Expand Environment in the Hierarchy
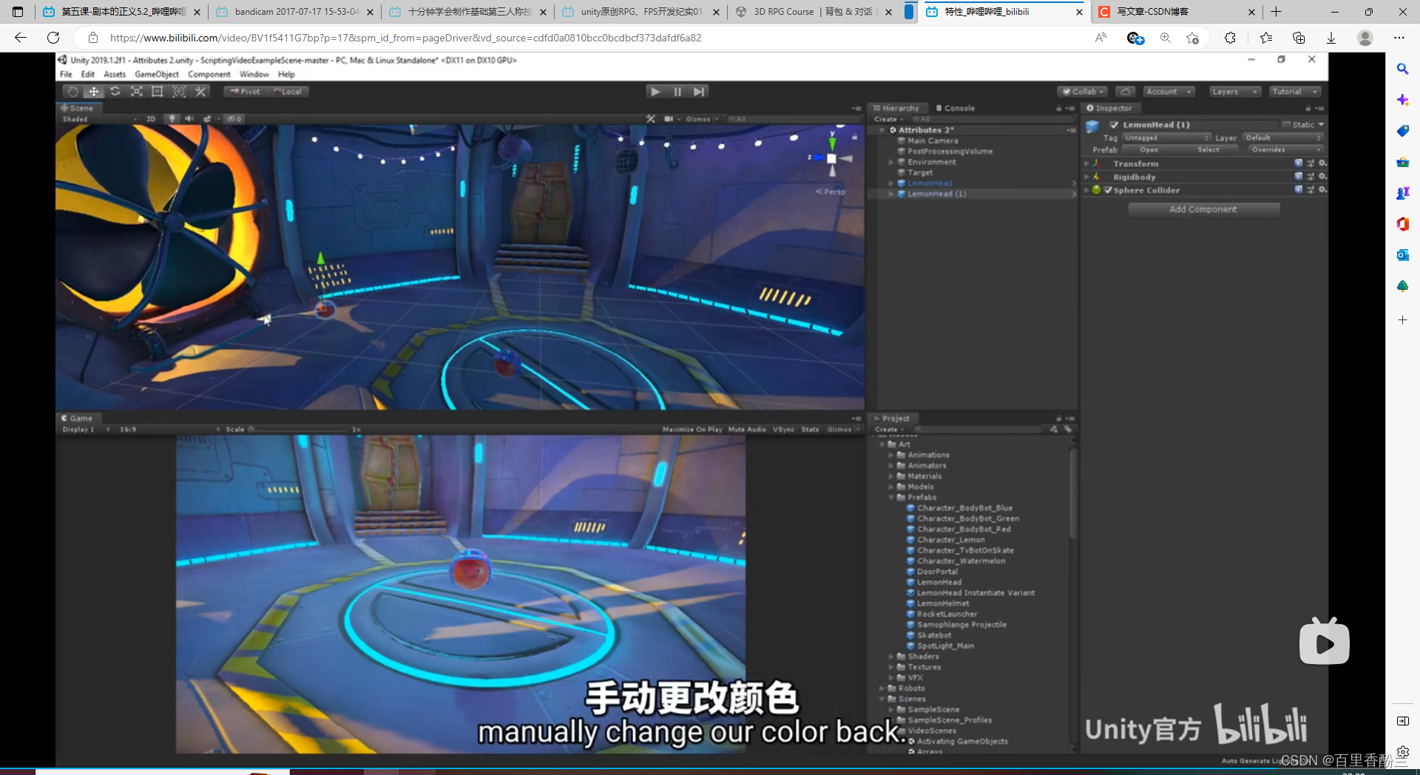The height and width of the screenshot is (775, 1420). click(x=891, y=162)
